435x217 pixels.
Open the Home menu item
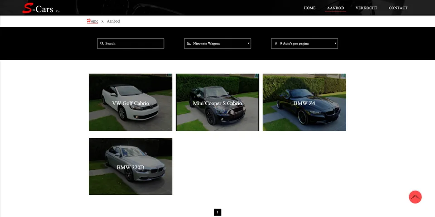309,8
